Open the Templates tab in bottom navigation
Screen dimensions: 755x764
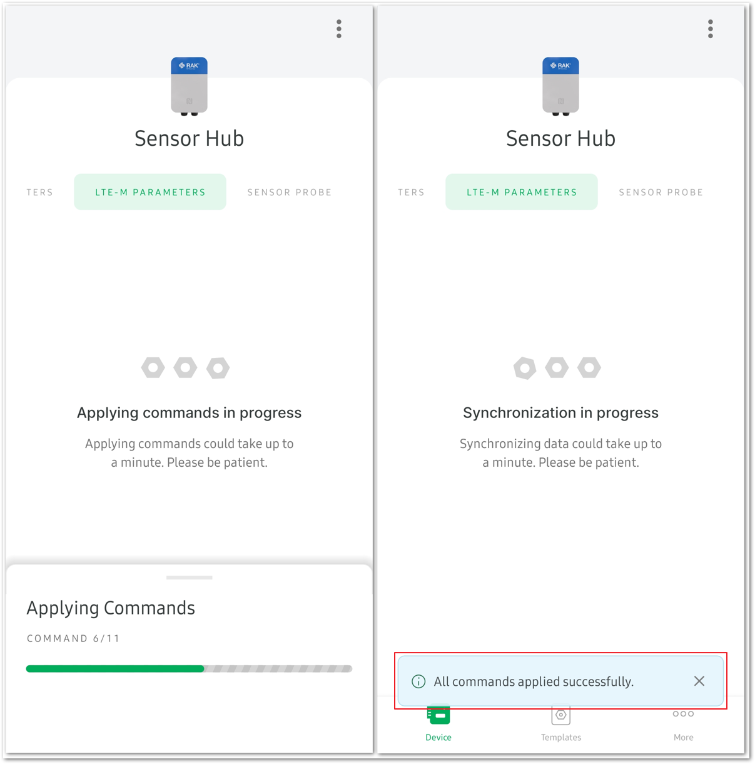pos(561,724)
